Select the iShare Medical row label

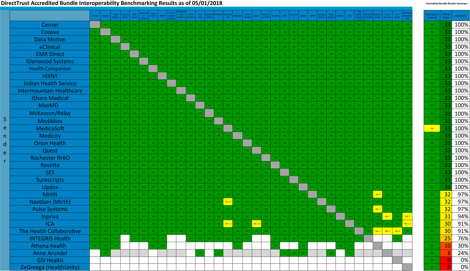click(x=50, y=98)
